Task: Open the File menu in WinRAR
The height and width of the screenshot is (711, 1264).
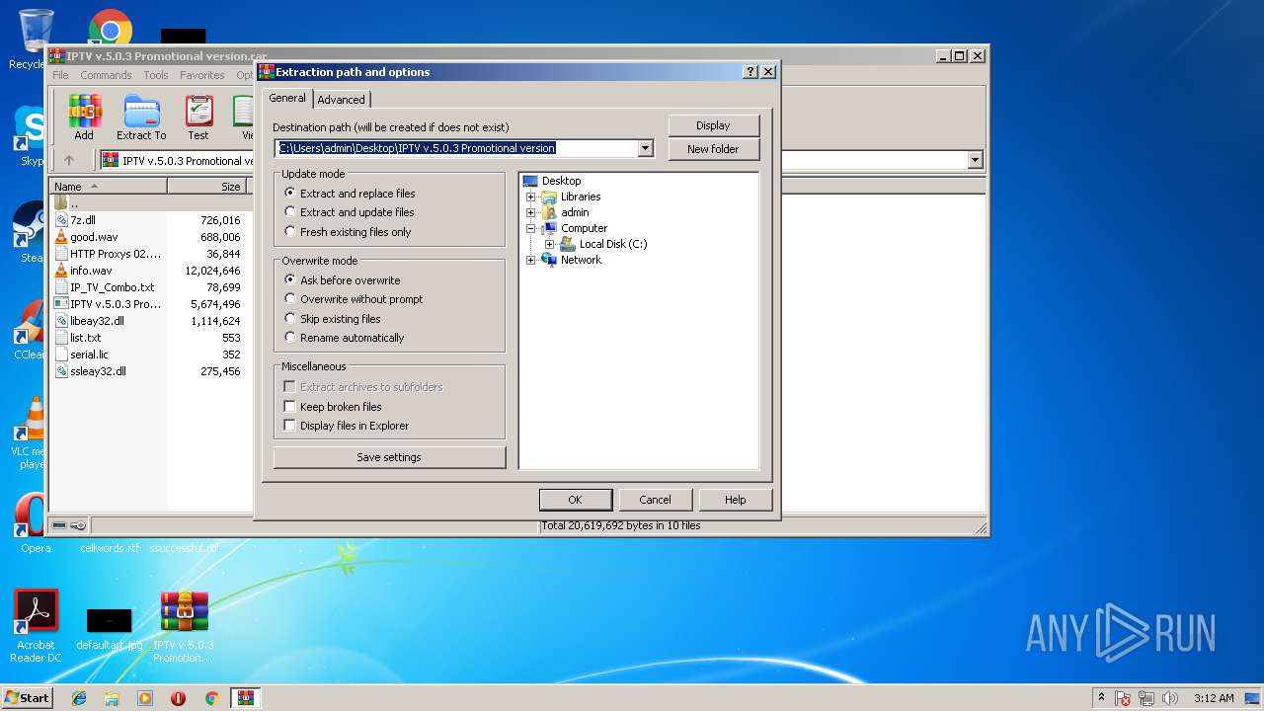Action: [x=61, y=75]
